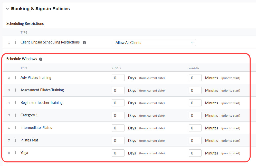
Task: Click Closes minutes field for Yoga
Action: 195,153
